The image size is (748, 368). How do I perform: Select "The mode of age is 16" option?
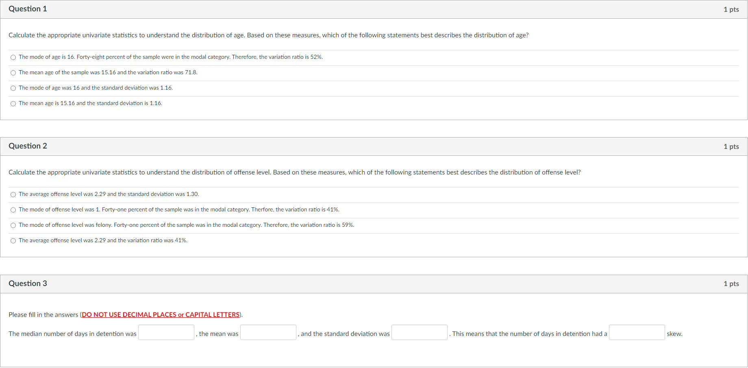[x=13, y=57]
